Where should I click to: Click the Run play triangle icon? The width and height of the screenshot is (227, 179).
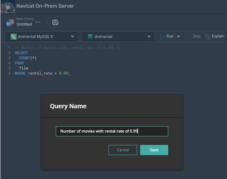coord(162,37)
